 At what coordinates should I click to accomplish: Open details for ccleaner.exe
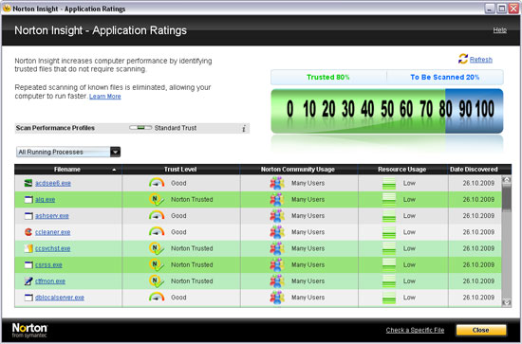(x=52, y=232)
